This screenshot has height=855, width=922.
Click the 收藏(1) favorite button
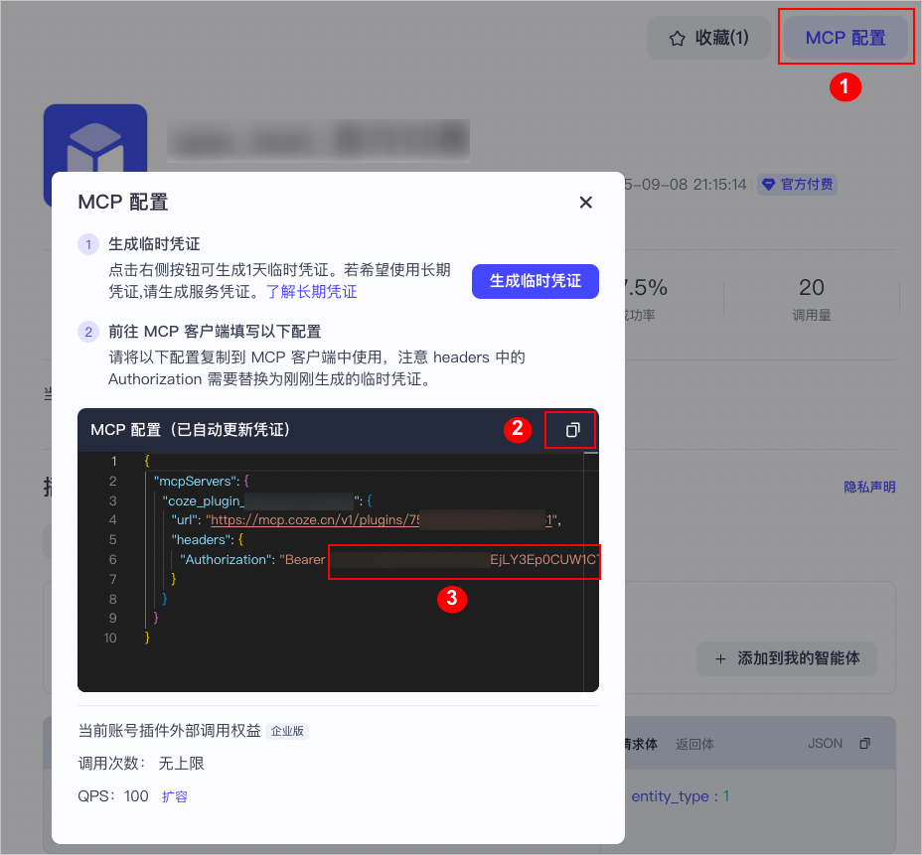coord(708,38)
